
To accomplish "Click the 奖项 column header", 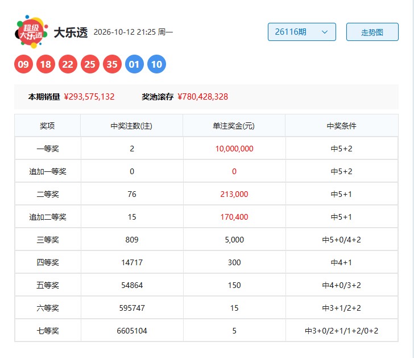I will point(48,126).
